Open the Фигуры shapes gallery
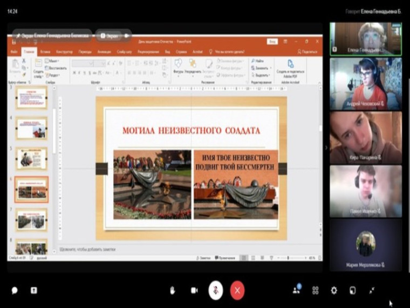Viewport: 410px width, 308px height. [x=179, y=67]
